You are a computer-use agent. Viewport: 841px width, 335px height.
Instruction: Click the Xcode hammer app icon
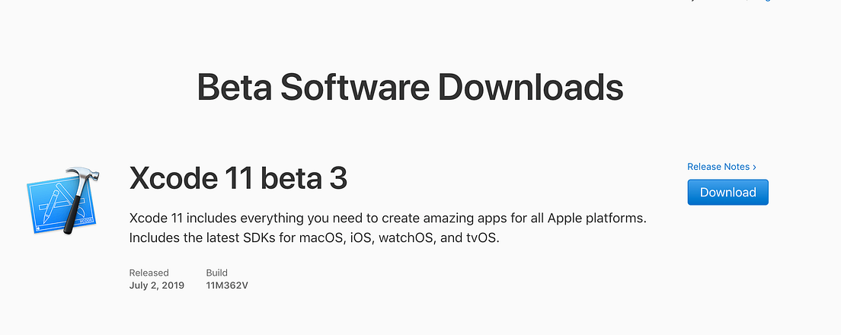tap(63, 200)
